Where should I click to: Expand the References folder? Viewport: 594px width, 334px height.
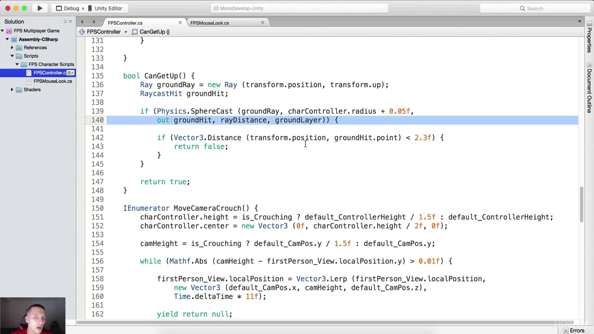[x=12, y=48]
